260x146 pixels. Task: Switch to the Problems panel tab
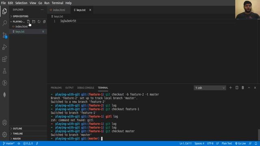[x=56, y=88]
